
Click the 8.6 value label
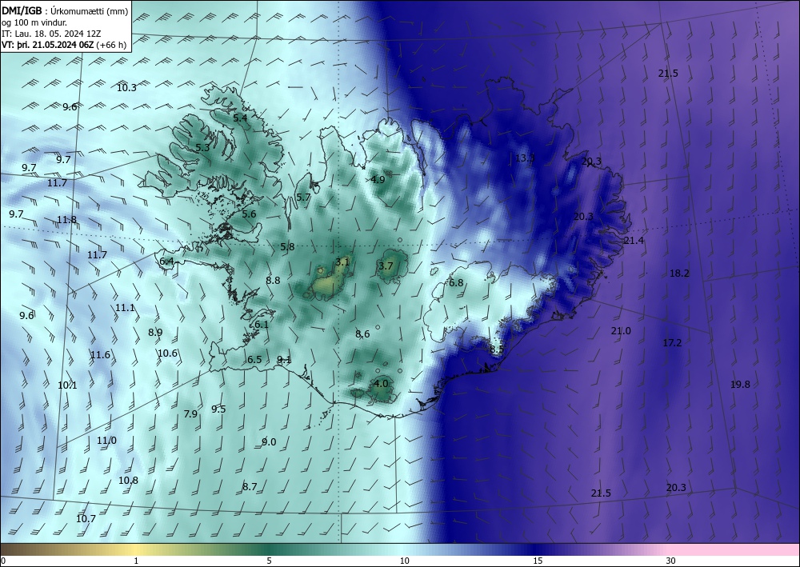(x=362, y=334)
